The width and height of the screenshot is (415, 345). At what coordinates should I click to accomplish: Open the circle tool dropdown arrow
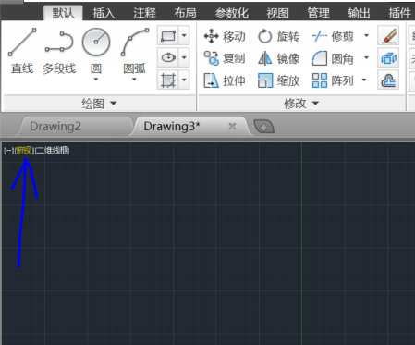96,80
